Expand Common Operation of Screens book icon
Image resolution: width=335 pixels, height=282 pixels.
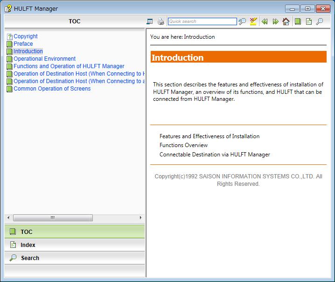click(10, 89)
